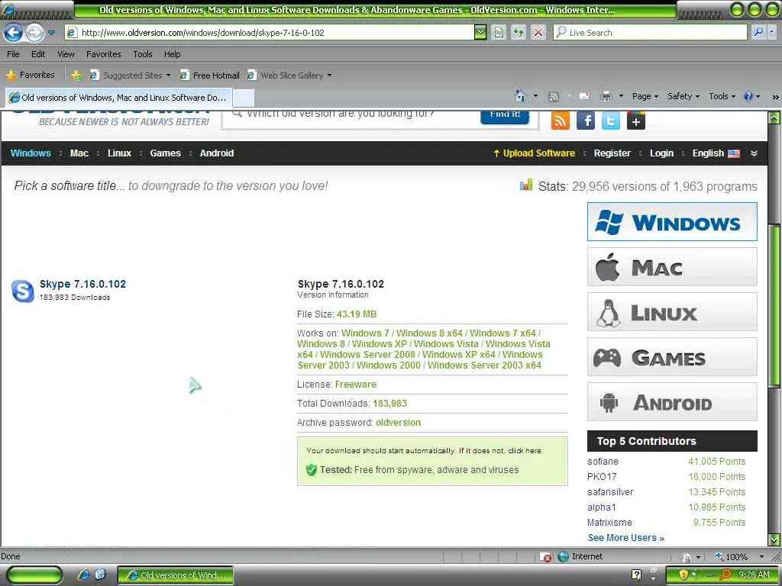
Task: Click the Register link
Action: (612, 153)
